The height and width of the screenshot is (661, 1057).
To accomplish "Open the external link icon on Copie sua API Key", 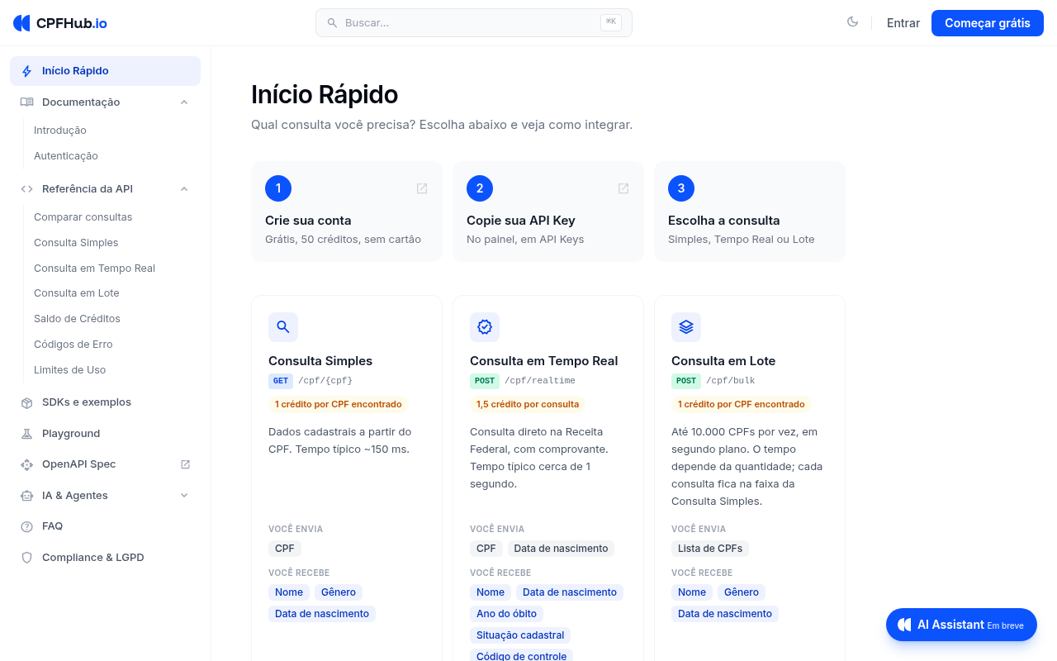I will click(x=623, y=188).
